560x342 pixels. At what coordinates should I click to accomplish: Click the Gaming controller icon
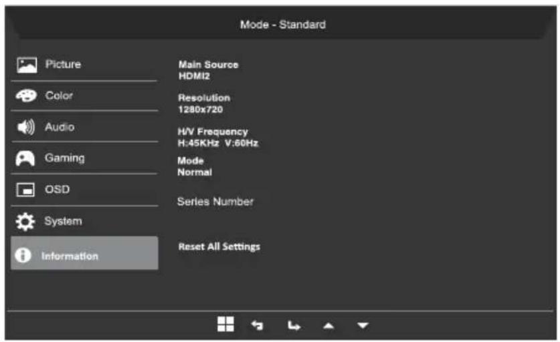[x=25, y=158]
